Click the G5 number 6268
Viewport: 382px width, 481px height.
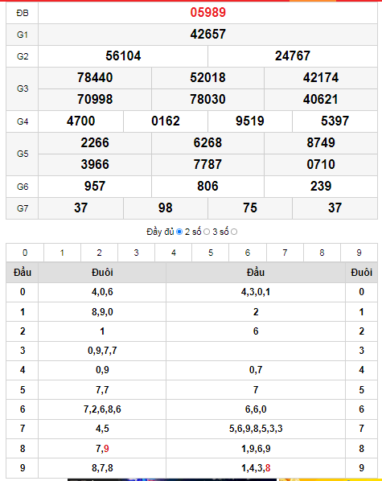207,143
